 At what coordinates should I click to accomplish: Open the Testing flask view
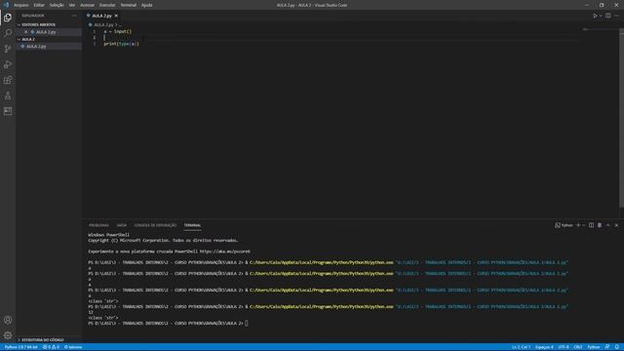[8, 96]
